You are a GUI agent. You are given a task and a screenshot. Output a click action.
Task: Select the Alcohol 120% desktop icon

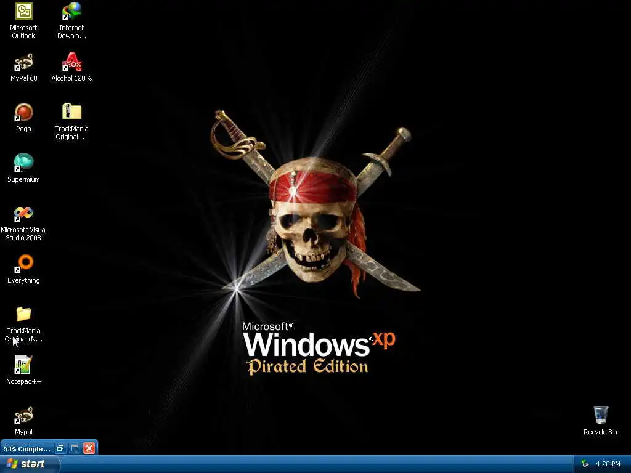71,62
